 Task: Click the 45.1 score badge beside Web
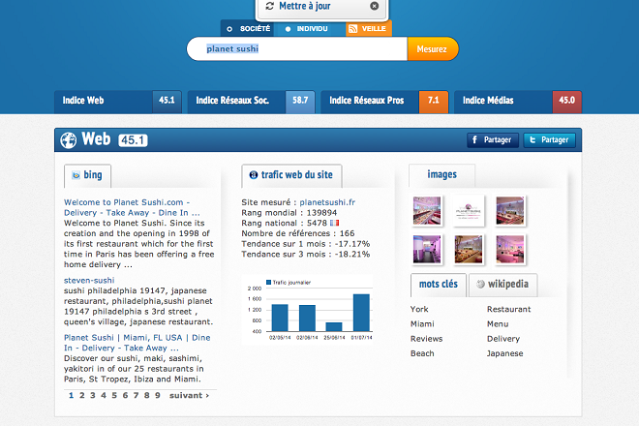(x=133, y=140)
